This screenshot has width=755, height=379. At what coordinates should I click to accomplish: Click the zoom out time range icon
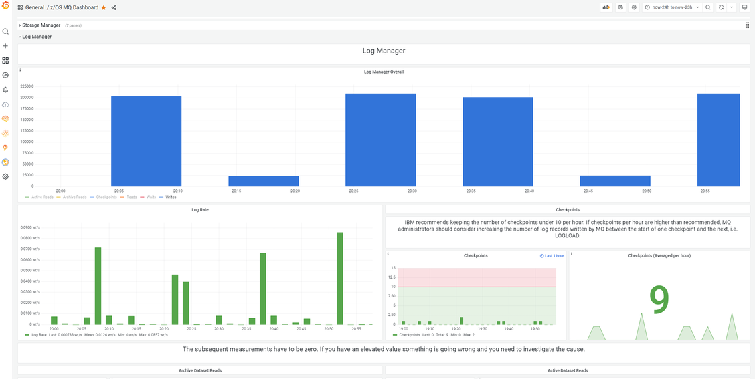click(708, 7)
